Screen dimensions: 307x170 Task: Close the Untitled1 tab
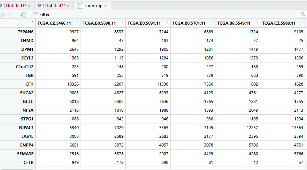[x=30, y=6]
